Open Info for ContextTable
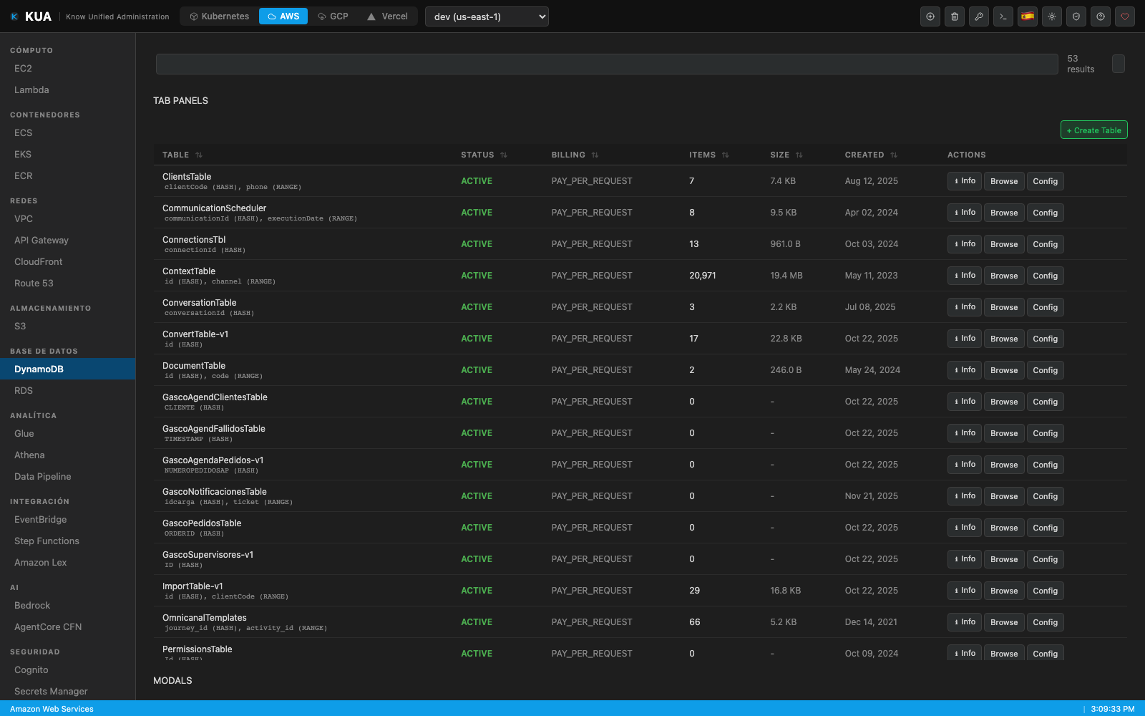The image size is (1145, 716). pos(965,276)
